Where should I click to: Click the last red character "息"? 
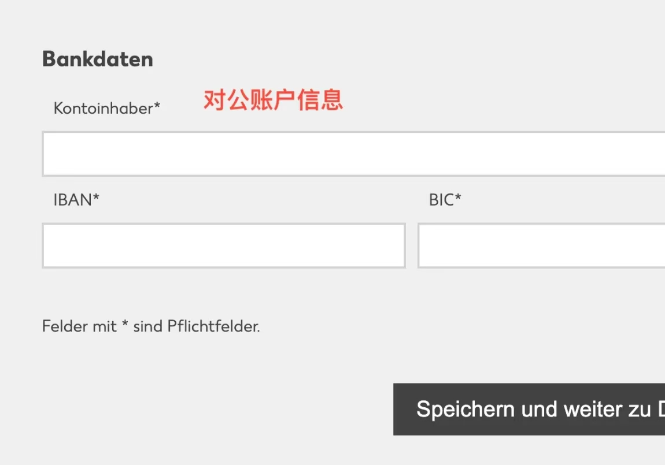point(332,99)
